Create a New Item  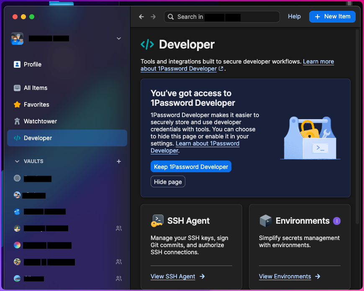(x=332, y=17)
